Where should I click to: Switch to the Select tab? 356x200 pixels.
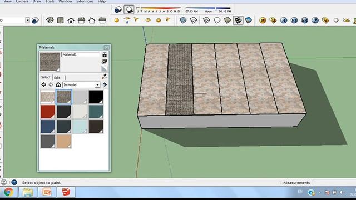point(46,77)
